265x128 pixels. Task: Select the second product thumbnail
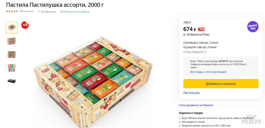pos(12,41)
